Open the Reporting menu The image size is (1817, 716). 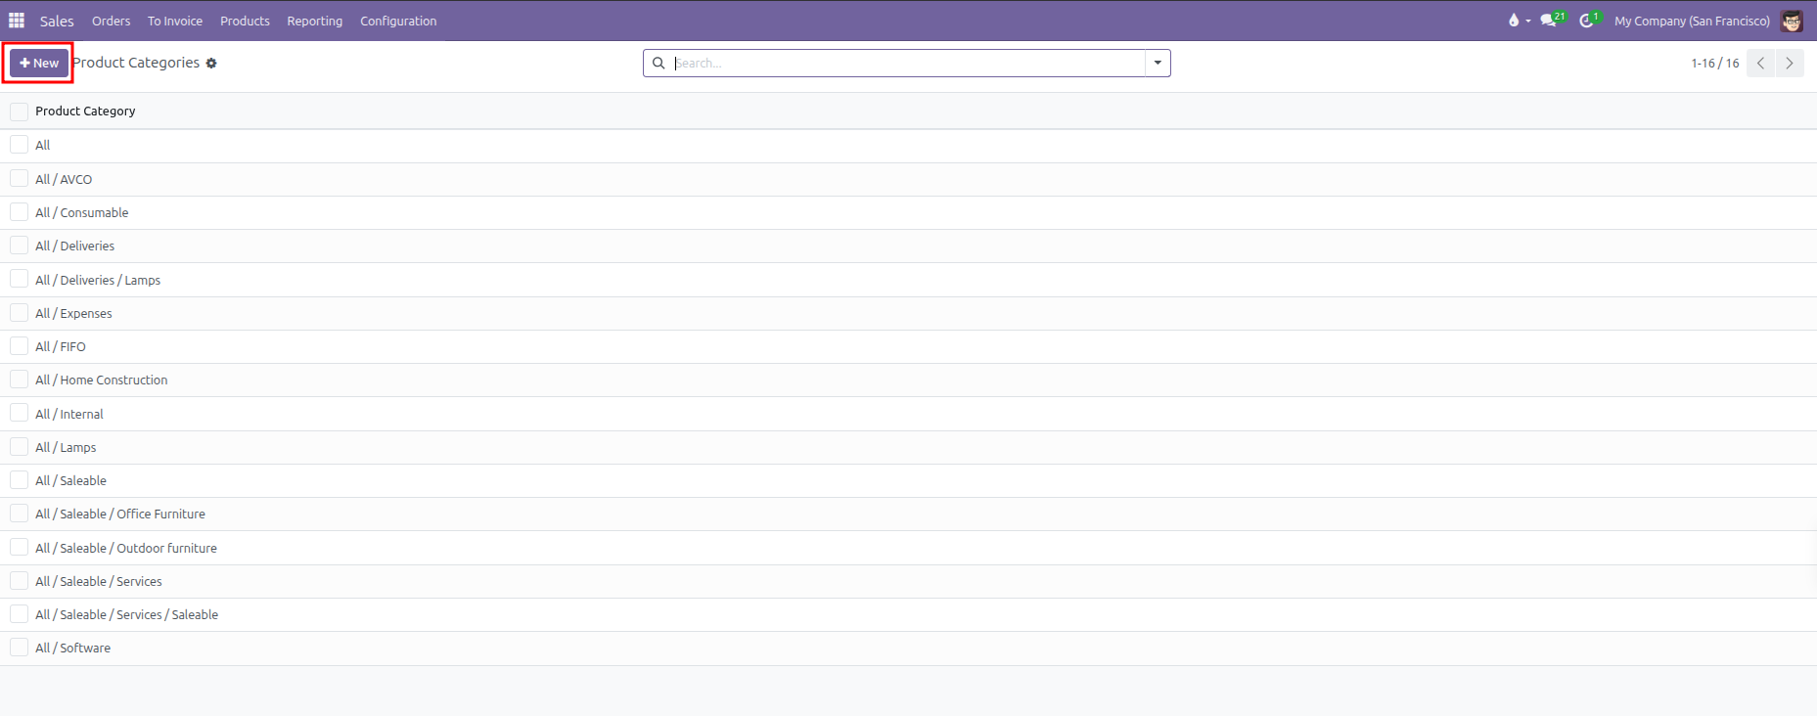[x=314, y=21]
